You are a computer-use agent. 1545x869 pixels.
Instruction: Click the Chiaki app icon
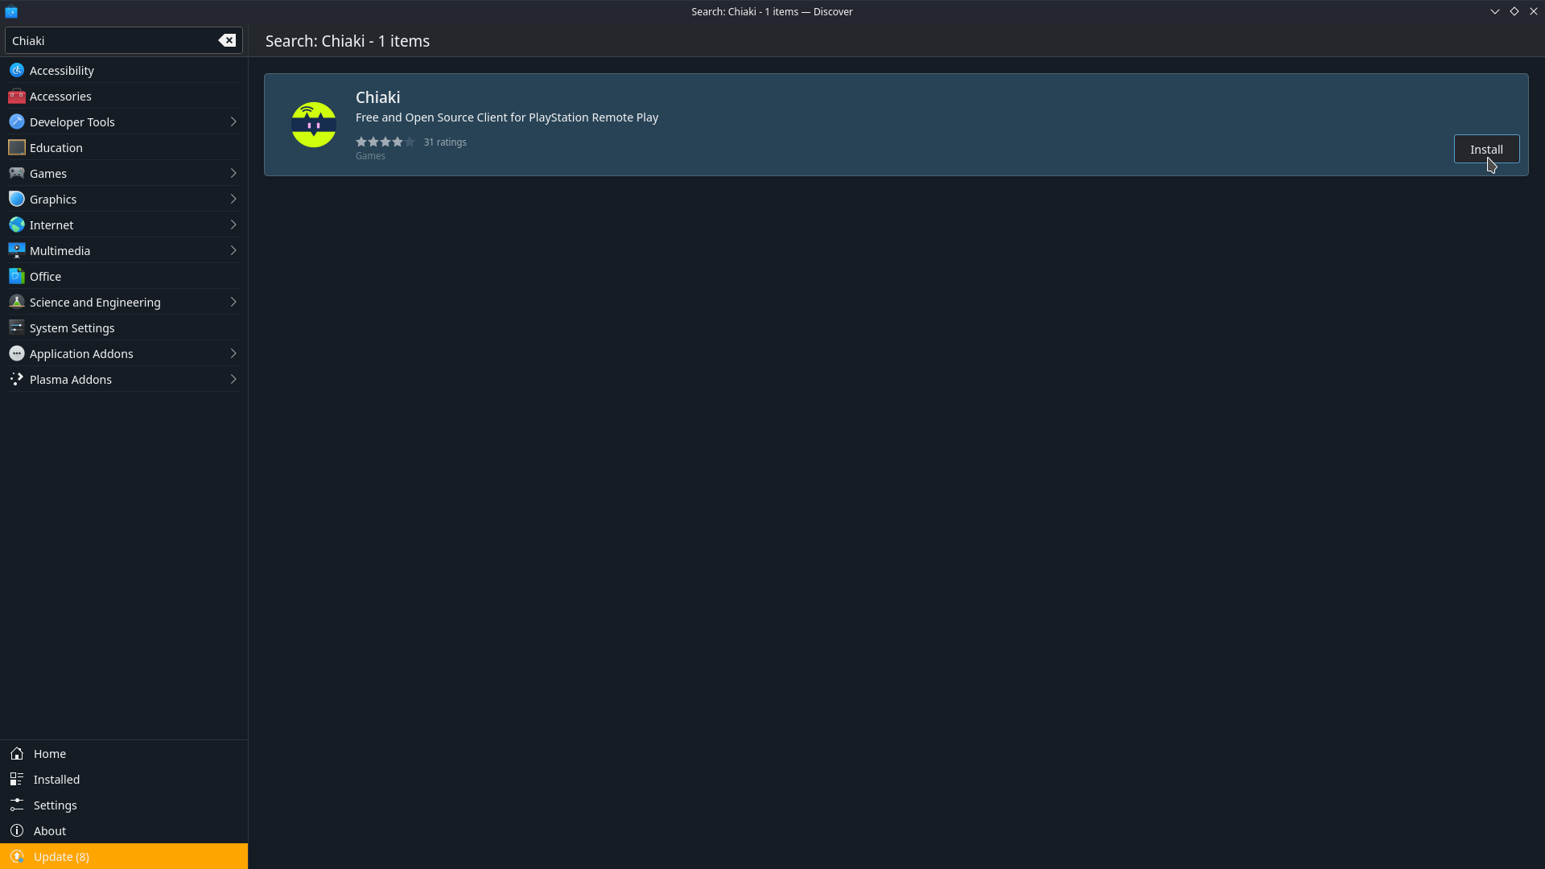313,125
